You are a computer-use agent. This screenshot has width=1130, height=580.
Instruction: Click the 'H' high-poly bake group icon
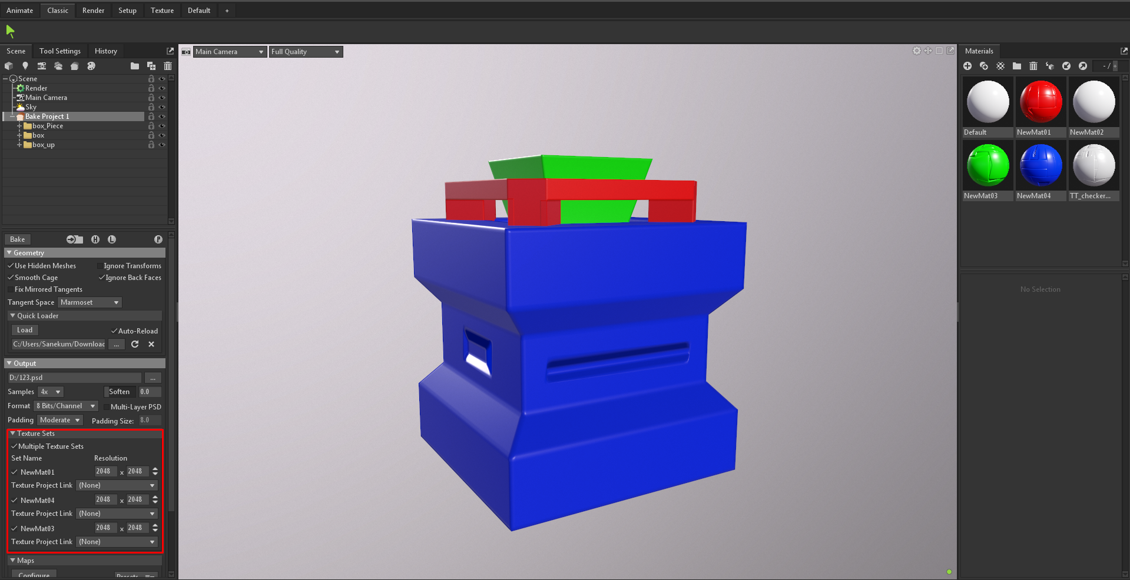[x=95, y=239]
